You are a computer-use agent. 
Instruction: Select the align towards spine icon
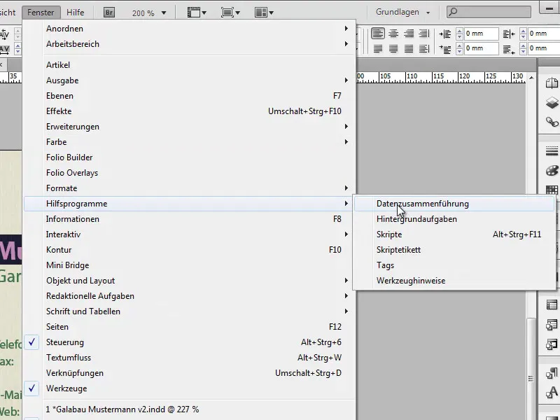pyautogui.click(x=424, y=34)
